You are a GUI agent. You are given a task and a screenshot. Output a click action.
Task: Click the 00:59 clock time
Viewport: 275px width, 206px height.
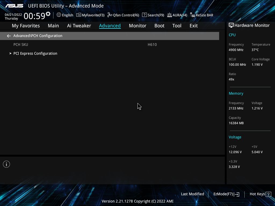pos(34,16)
